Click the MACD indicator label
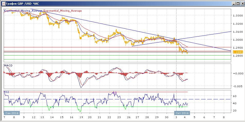245x122 pixels. pyautogui.click(x=8, y=66)
